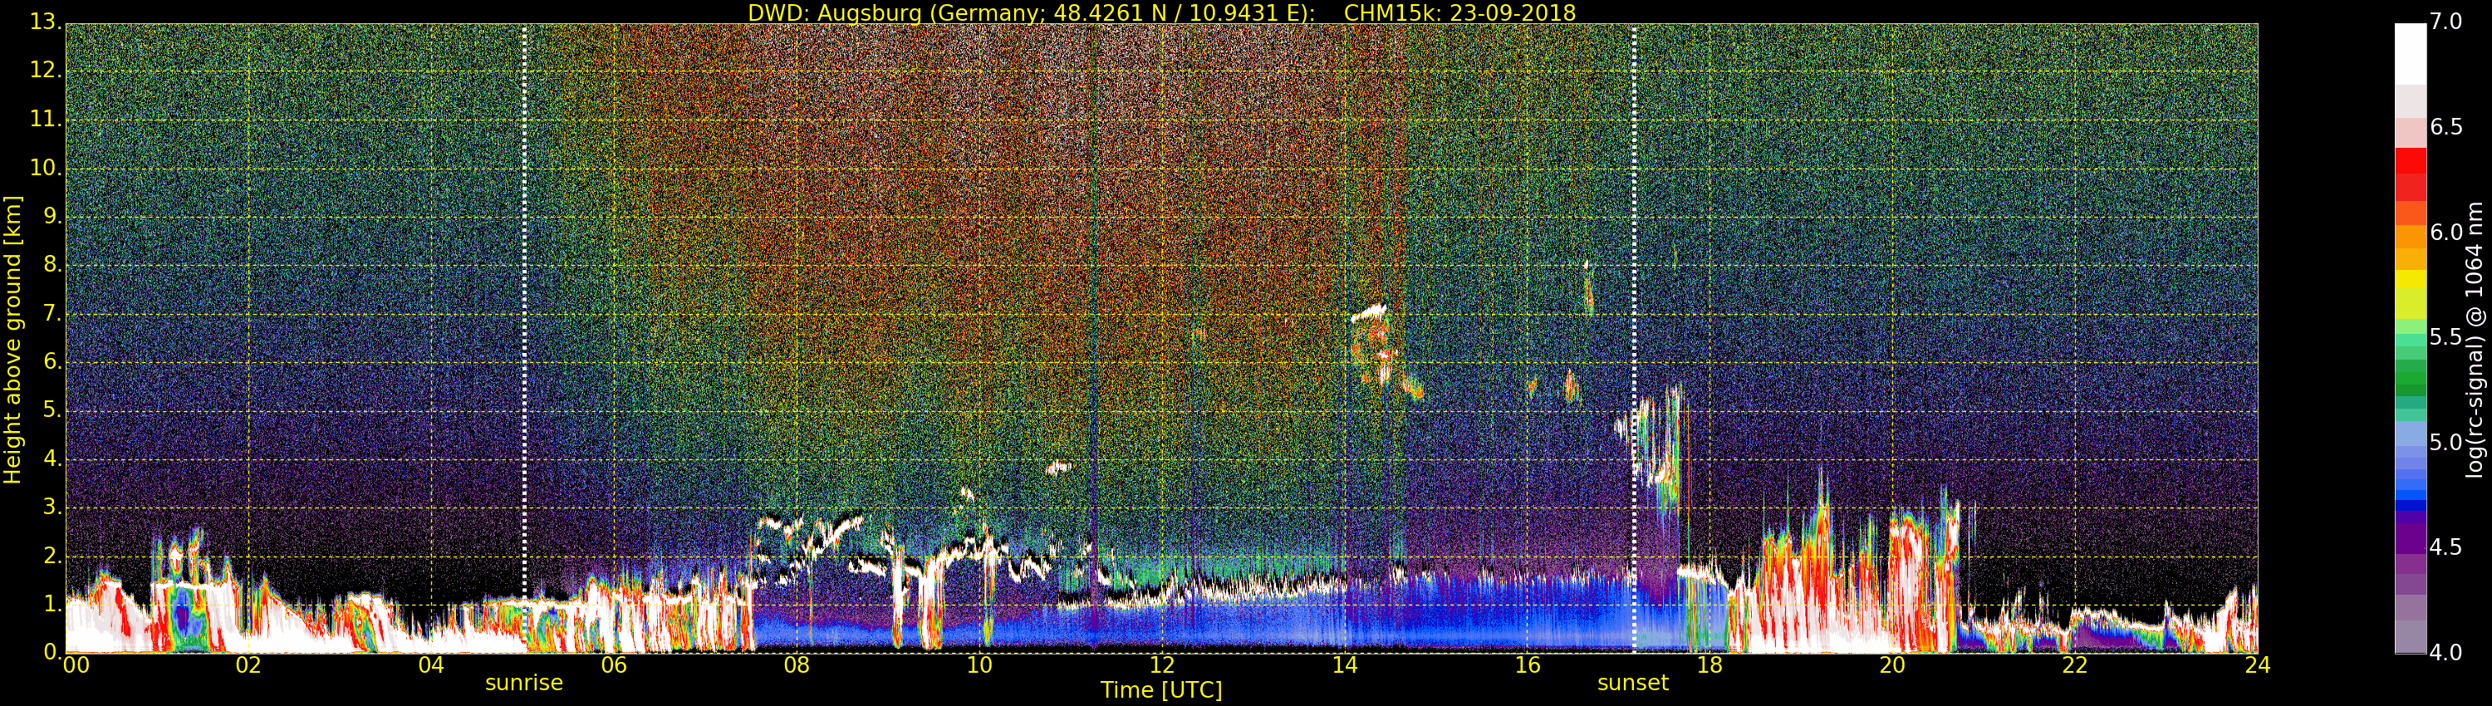
Task: Click the white dotted sunset marker line
Action: 1634,339
